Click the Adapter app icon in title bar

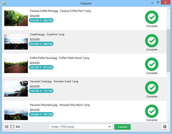coord(4,3)
